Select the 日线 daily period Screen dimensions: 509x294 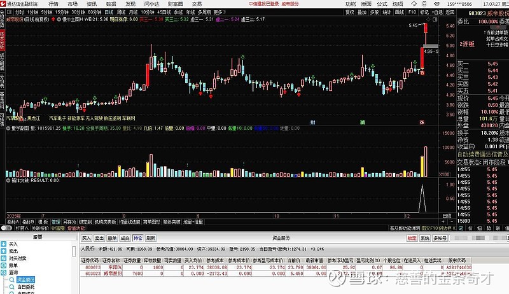pos(109,12)
